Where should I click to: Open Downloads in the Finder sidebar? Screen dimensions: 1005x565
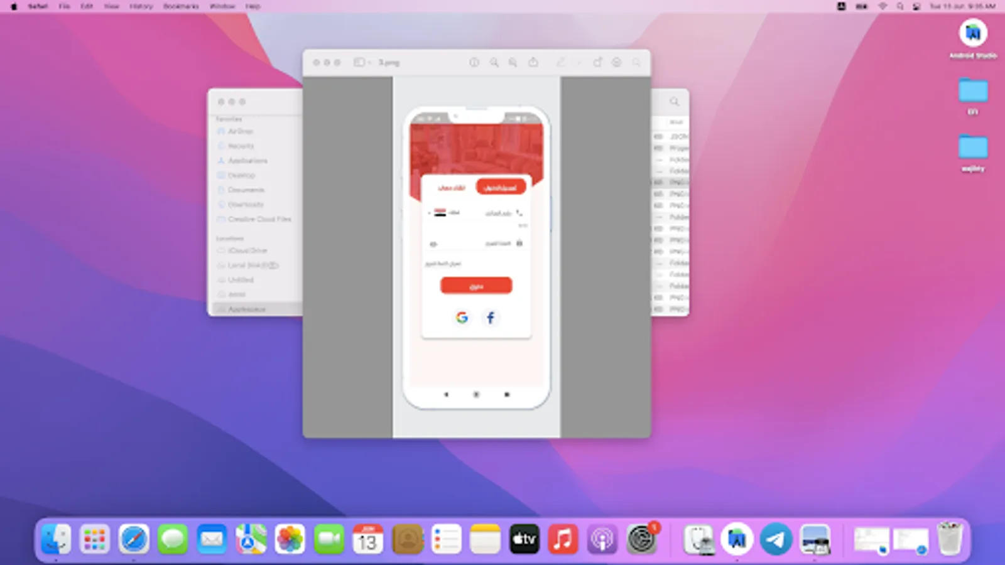[246, 205]
